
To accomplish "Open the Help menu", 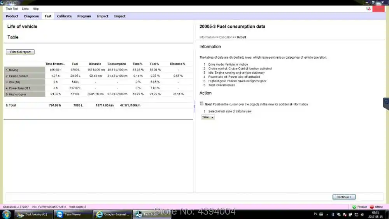I will 35,9.
